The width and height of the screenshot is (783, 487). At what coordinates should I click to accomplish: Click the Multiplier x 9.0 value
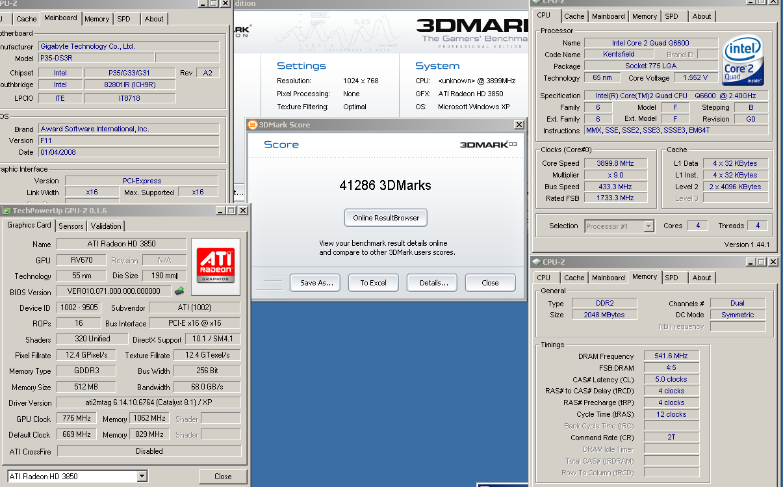coord(615,175)
